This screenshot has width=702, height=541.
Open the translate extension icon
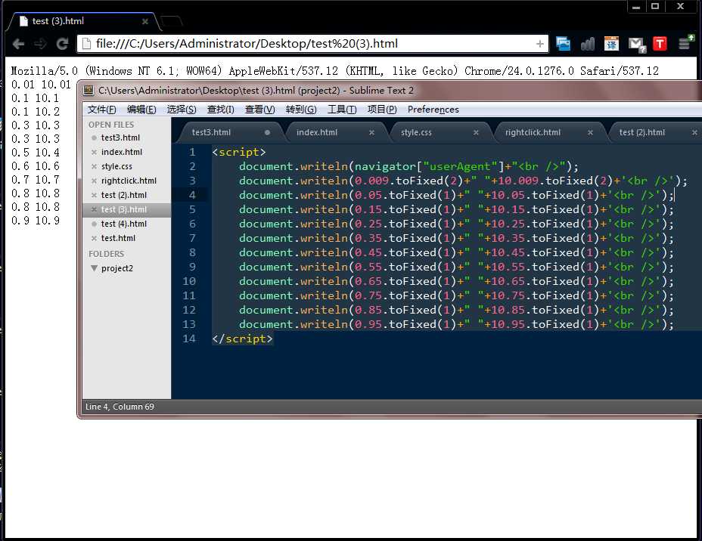coord(611,44)
